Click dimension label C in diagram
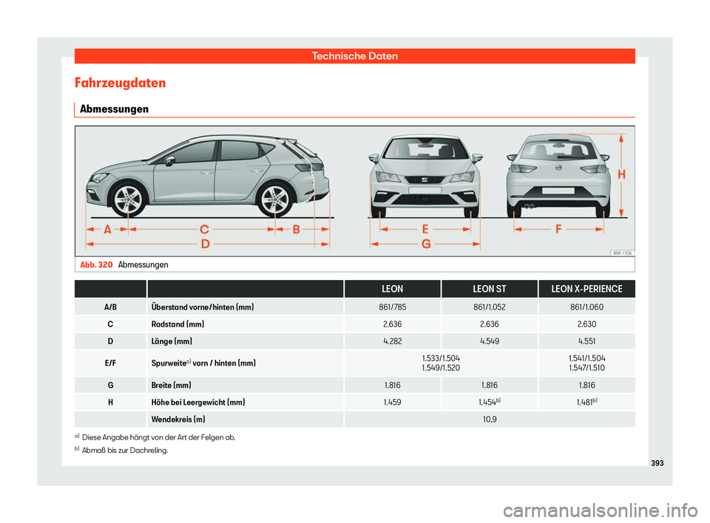The image size is (710, 523). 204,230
